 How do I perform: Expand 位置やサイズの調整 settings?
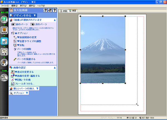click(x=29, y=41)
